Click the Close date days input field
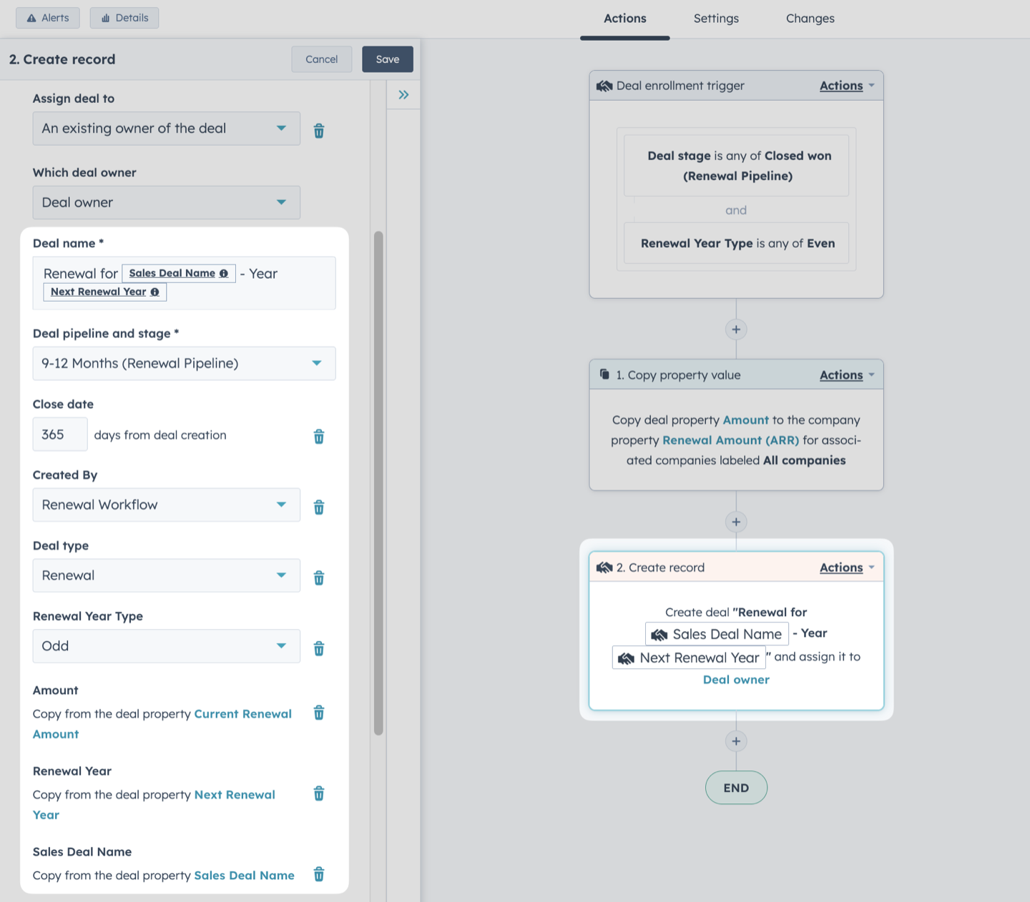 [x=60, y=435]
